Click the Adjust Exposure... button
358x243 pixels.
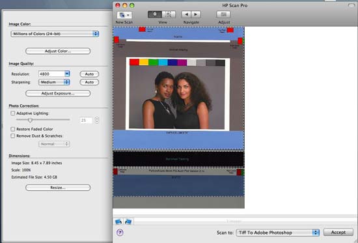pyautogui.click(x=58, y=93)
